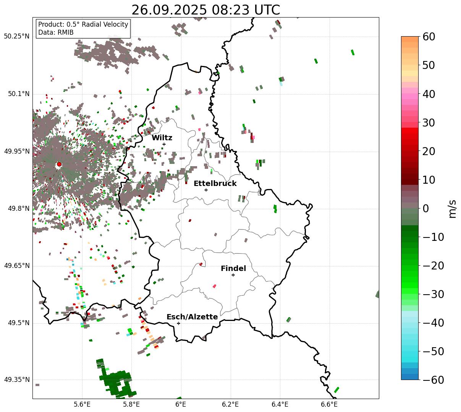The height and width of the screenshot is (412, 461).
Task: Click the Esch/Alzette station cross marker
Action: pyautogui.click(x=178, y=323)
